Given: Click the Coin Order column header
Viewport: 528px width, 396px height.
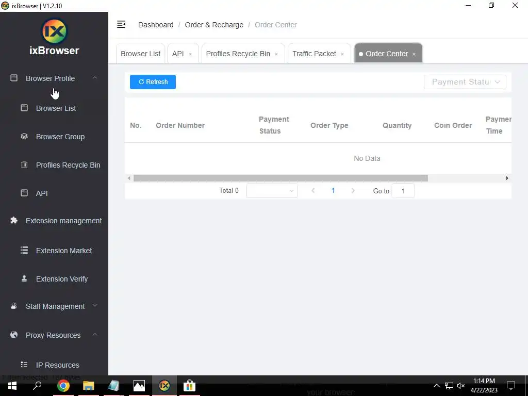Looking at the screenshot, I should 453,125.
